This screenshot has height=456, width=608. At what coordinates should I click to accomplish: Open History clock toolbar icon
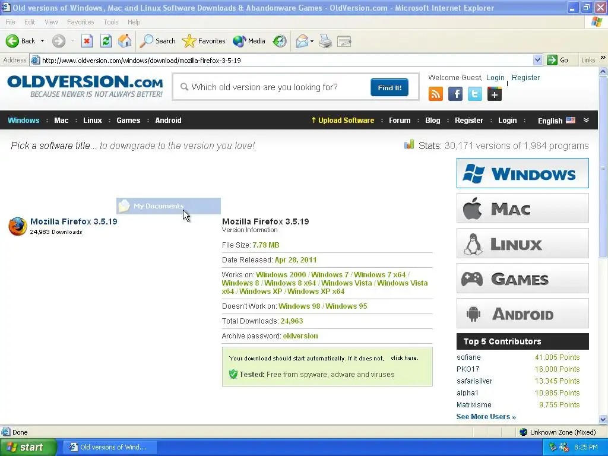[280, 41]
